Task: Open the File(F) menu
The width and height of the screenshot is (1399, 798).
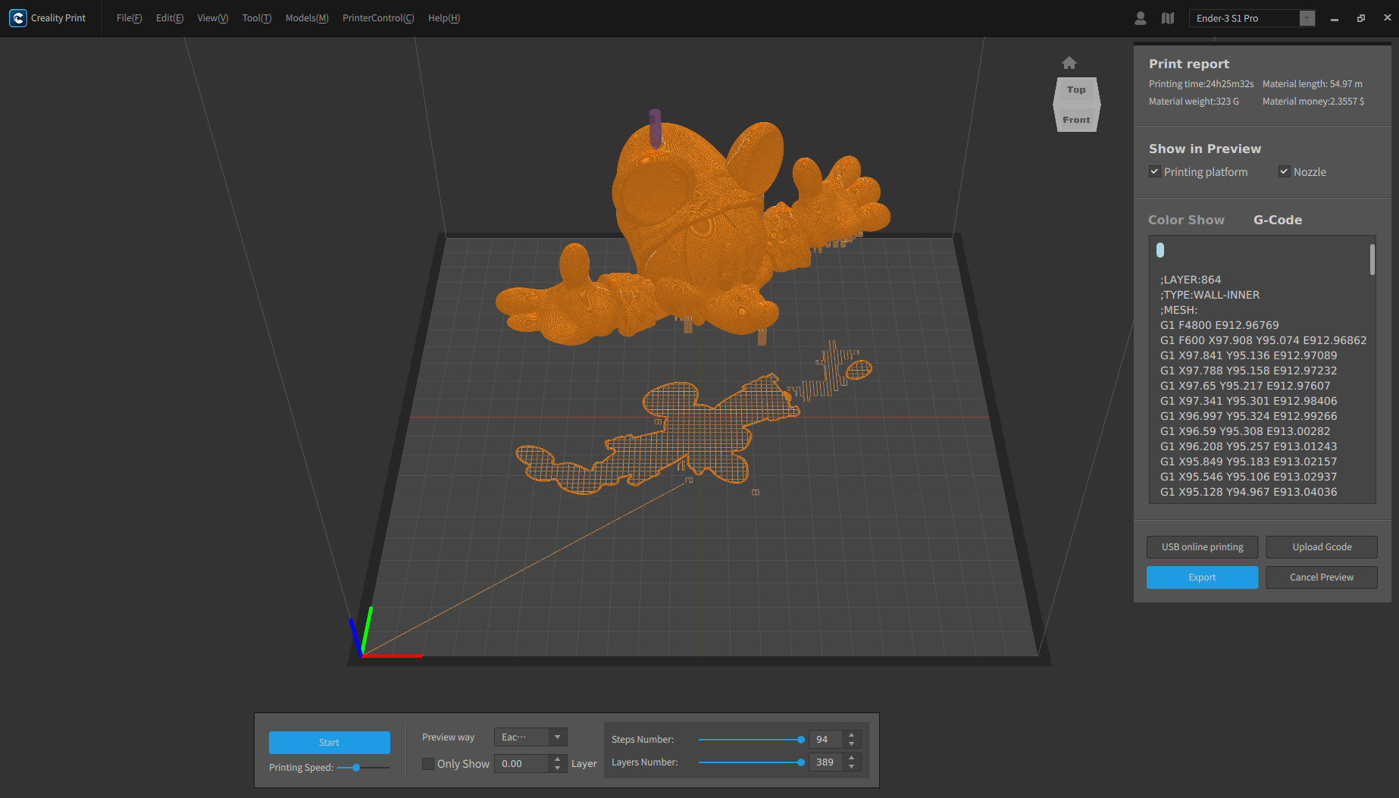Action: [129, 18]
